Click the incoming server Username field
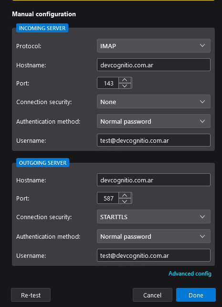The height and width of the screenshot is (307, 222). 154,140
